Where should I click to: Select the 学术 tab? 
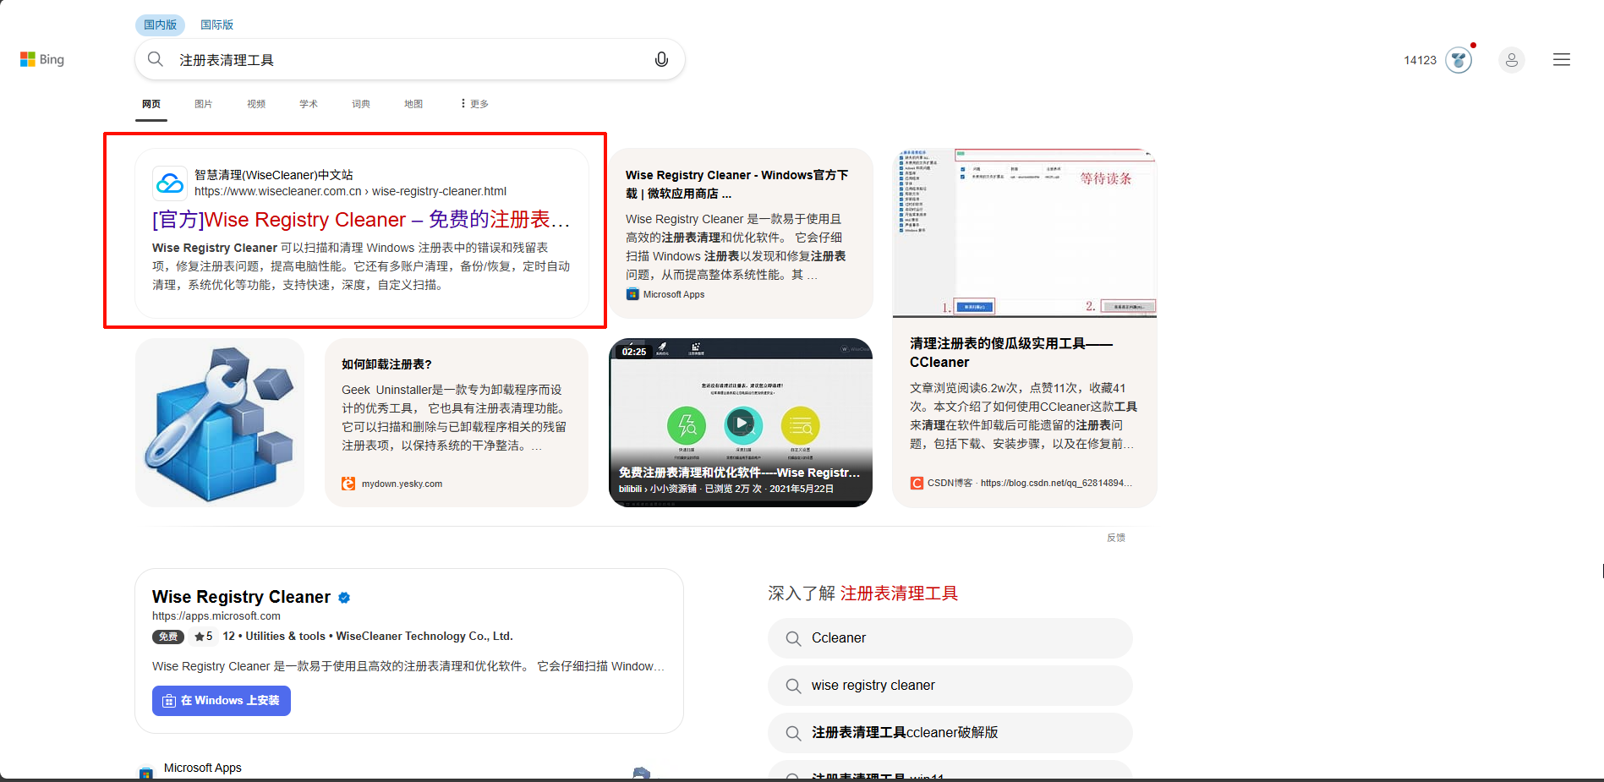pos(309,104)
